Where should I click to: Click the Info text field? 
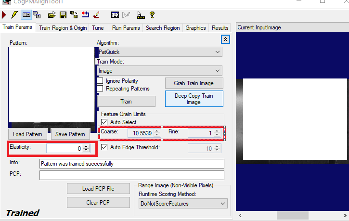(132, 164)
